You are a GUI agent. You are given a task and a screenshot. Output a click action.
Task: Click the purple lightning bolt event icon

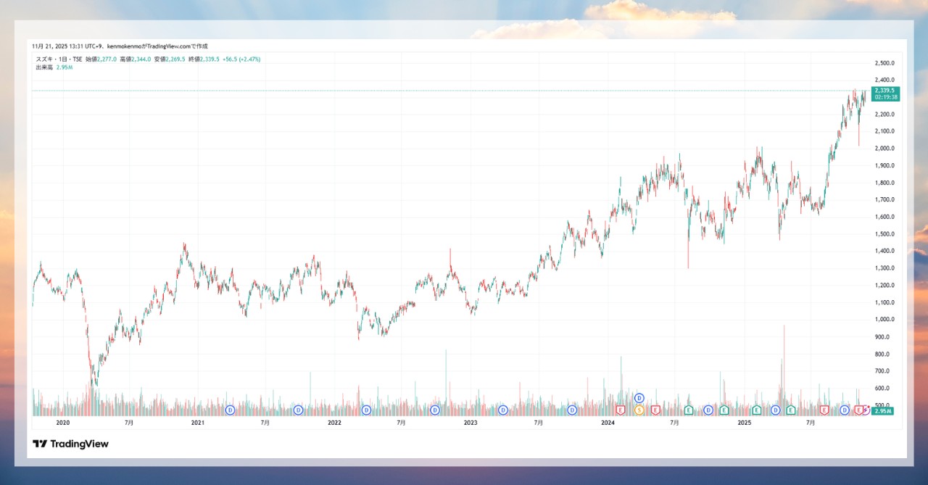(x=866, y=409)
